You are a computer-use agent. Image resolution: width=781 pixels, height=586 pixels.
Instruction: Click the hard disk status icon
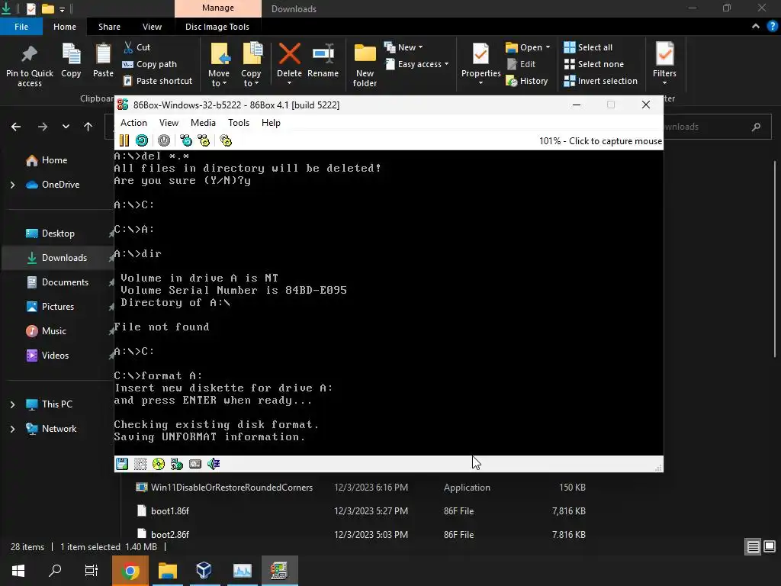(195, 464)
